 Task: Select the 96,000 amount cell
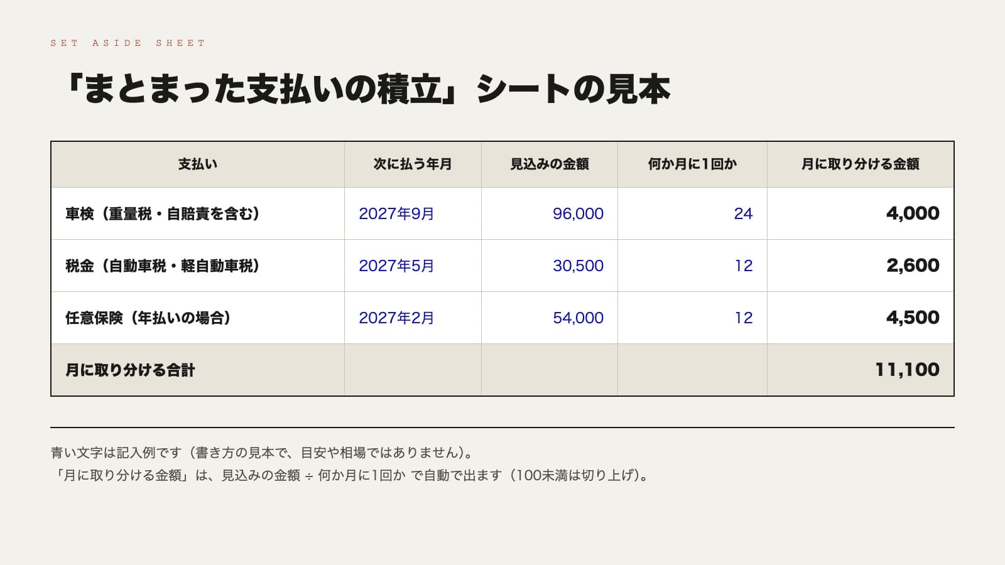click(x=550, y=213)
